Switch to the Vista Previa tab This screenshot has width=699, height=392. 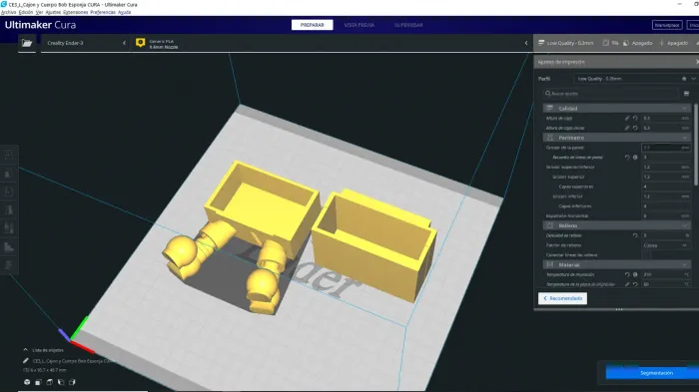[358, 25]
